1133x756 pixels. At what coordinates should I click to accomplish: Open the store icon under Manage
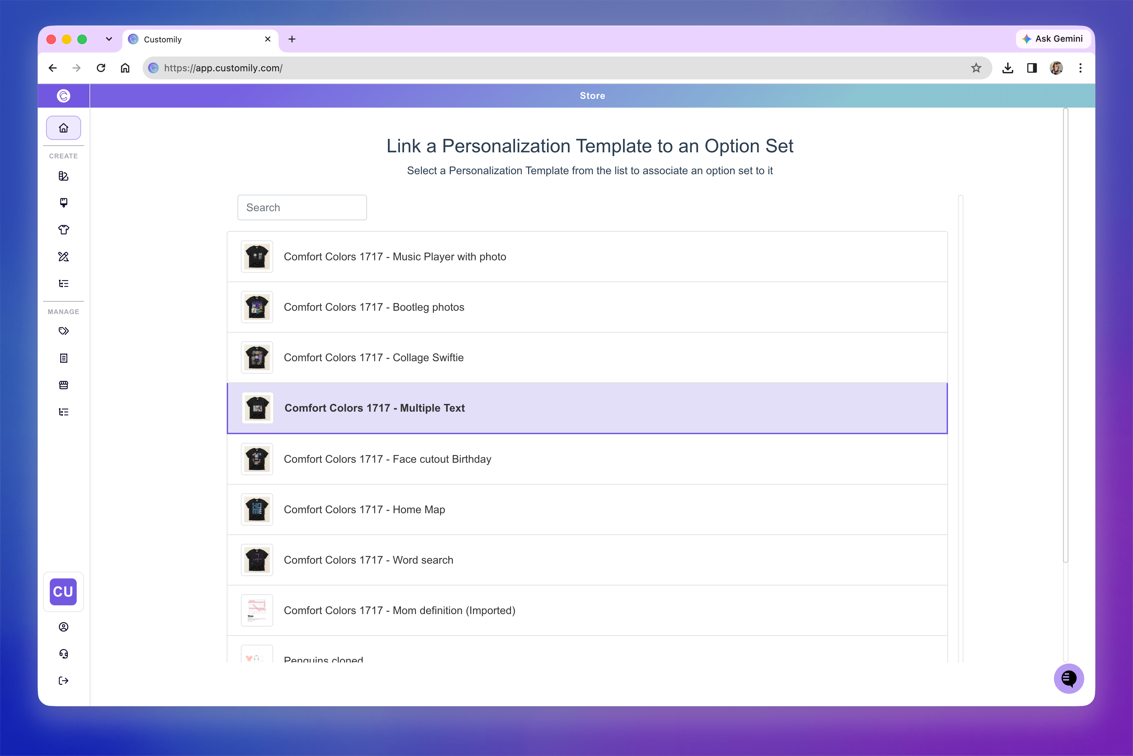[x=63, y=385]
